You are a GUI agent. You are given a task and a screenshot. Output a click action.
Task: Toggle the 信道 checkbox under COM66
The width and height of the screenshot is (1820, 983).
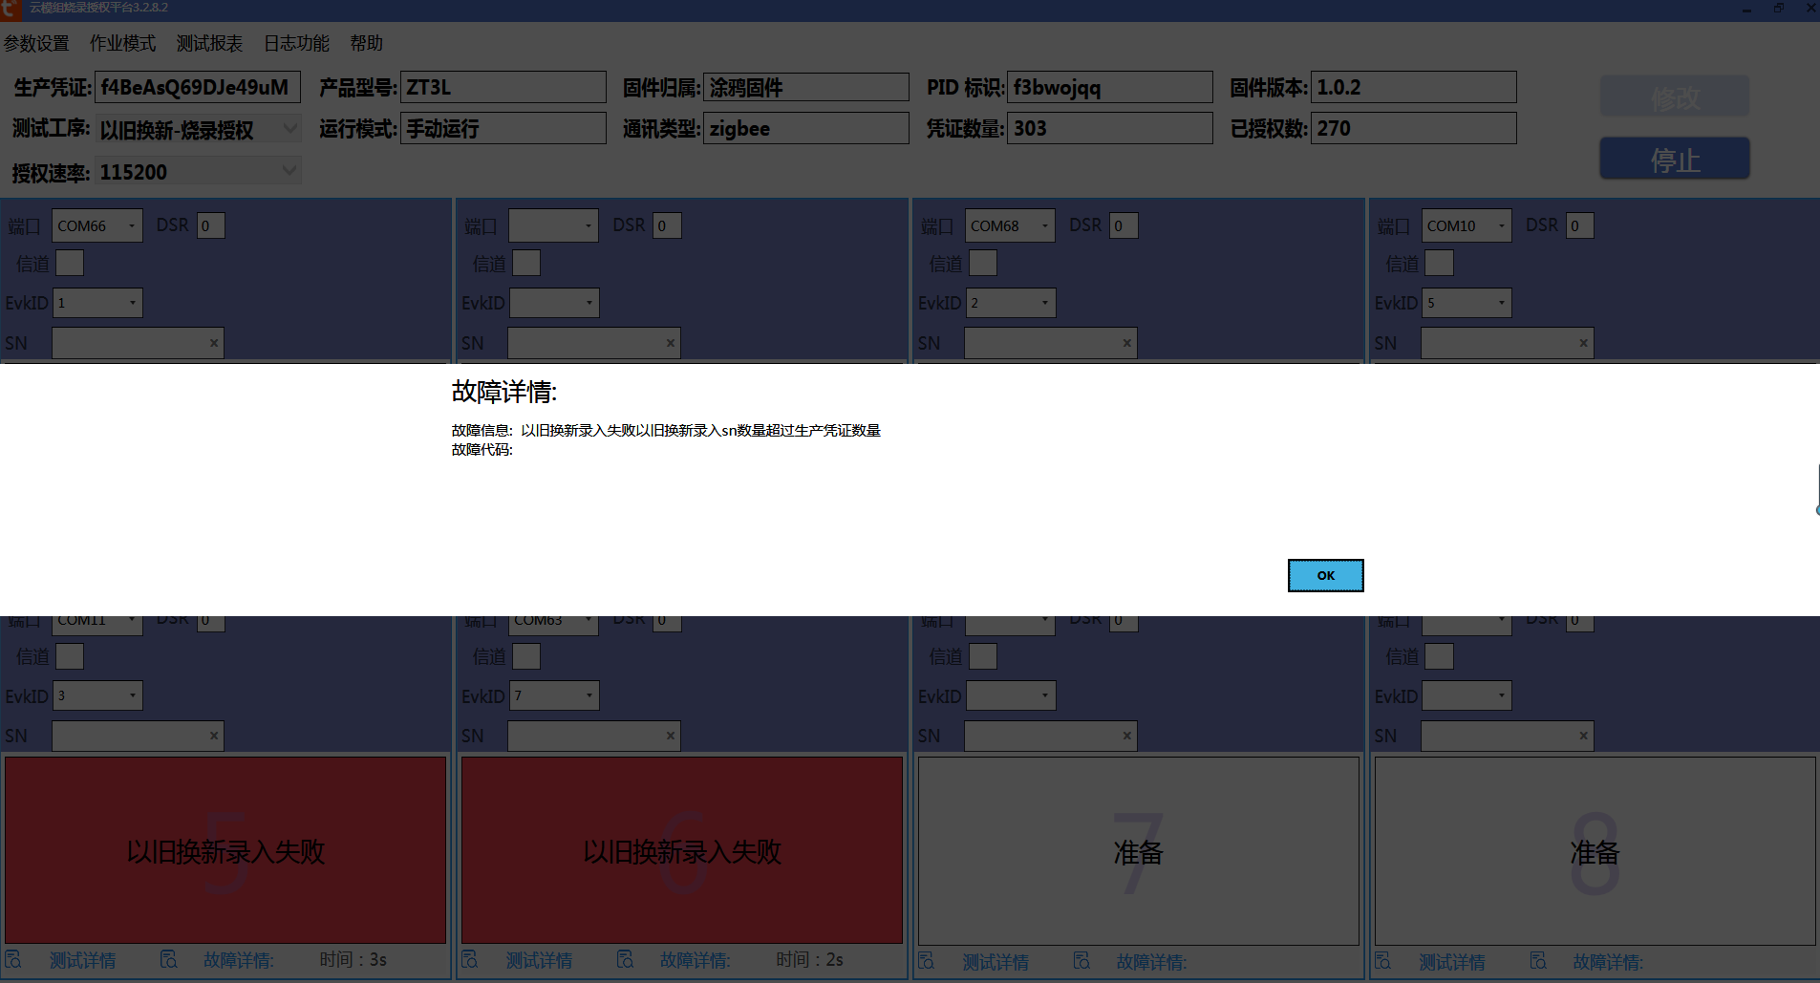(x=70, y=263)
